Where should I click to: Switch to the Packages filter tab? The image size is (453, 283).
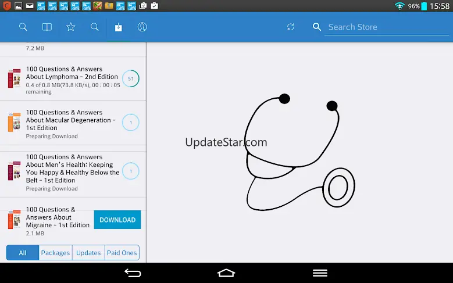(x=55, y=253)
